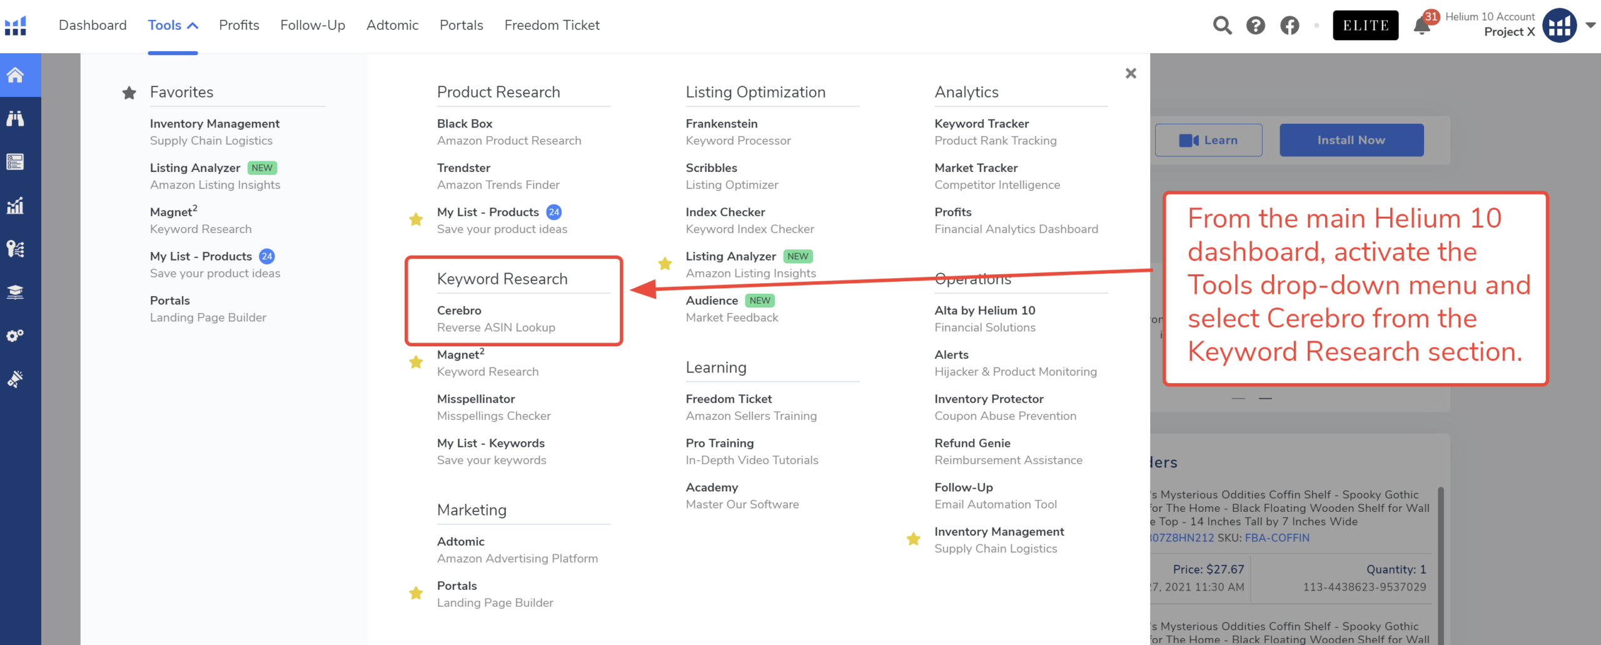Toggle the star beside Inventory Management in Operations
Image resolution: width=1601 pixels, height=645 pixels.
(913, 539)
